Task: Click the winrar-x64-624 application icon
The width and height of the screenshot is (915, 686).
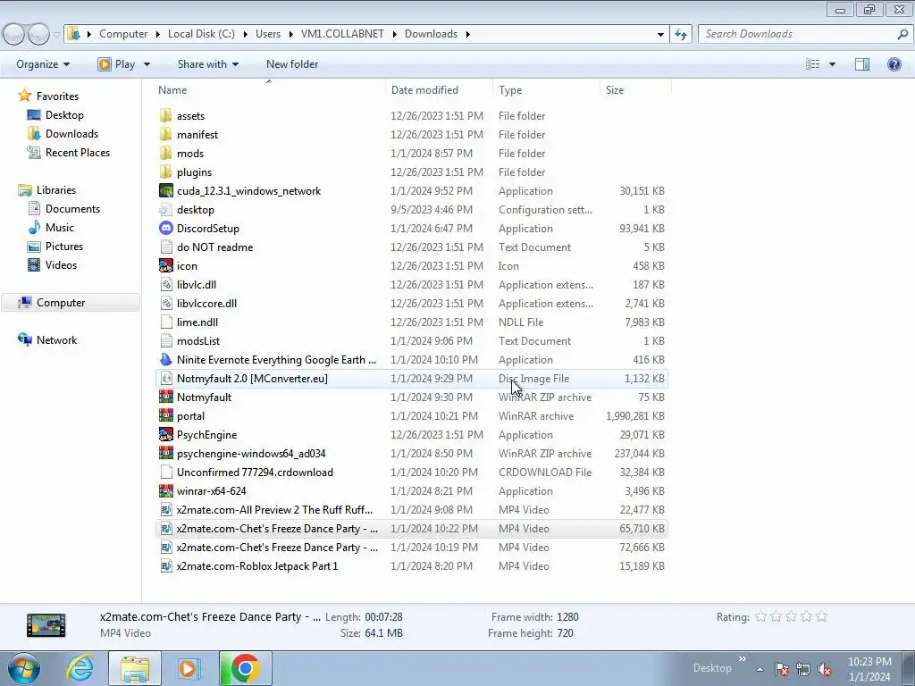Action: 165,490
